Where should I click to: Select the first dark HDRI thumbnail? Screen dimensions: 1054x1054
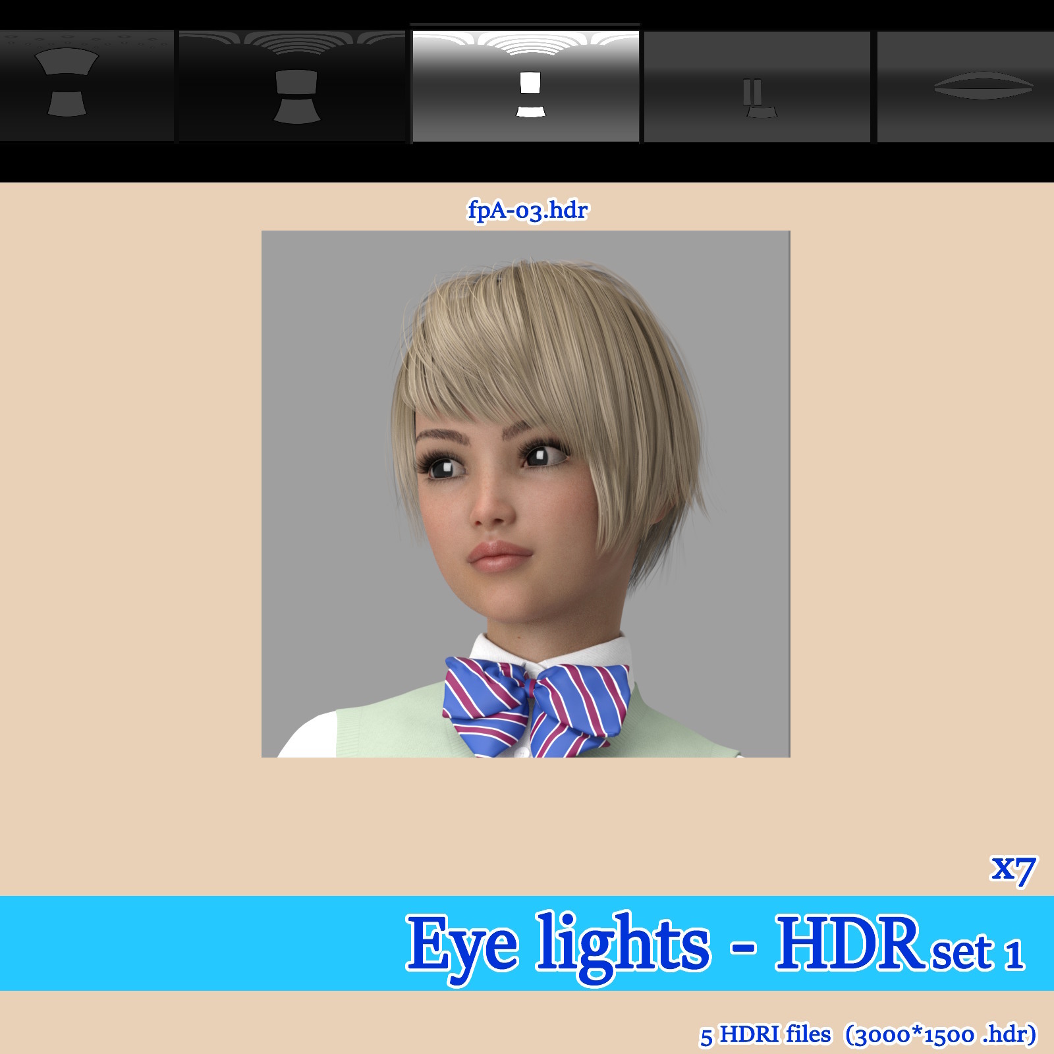[x=87, y=86]
